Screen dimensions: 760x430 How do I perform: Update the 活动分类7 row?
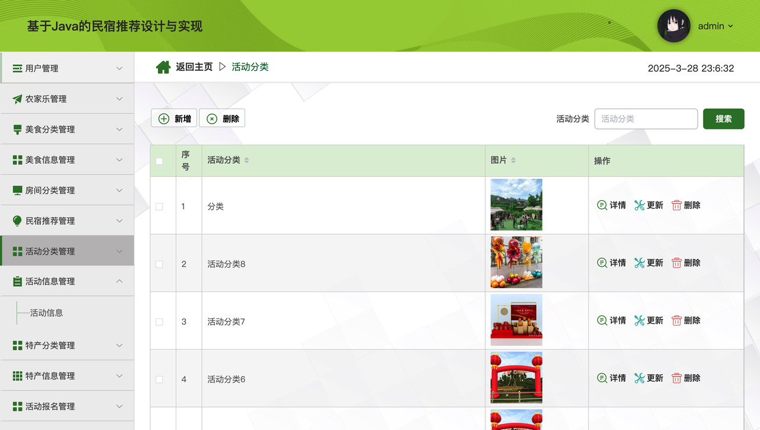pyautogui.click(x=649, y=320)
